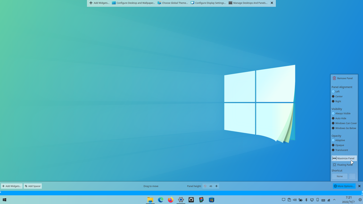Screen dimensions: 363x204
Task: Expand hidden system tray icons arrow
Action: 334,200
